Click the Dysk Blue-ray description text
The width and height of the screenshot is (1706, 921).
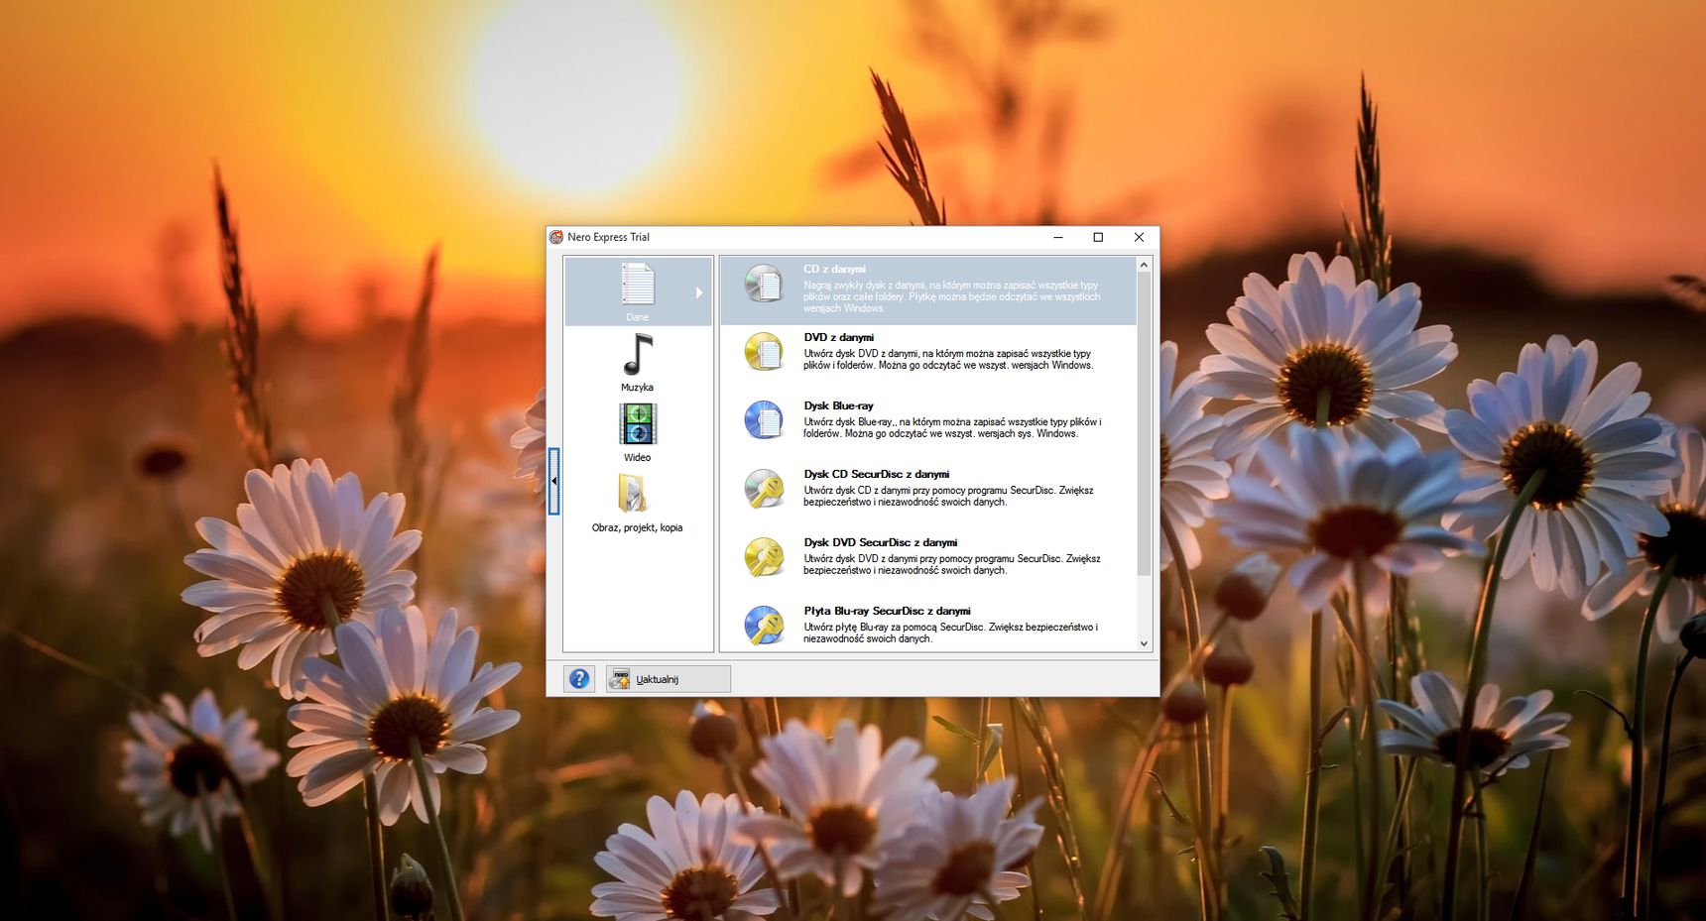(x=952, y=427)
